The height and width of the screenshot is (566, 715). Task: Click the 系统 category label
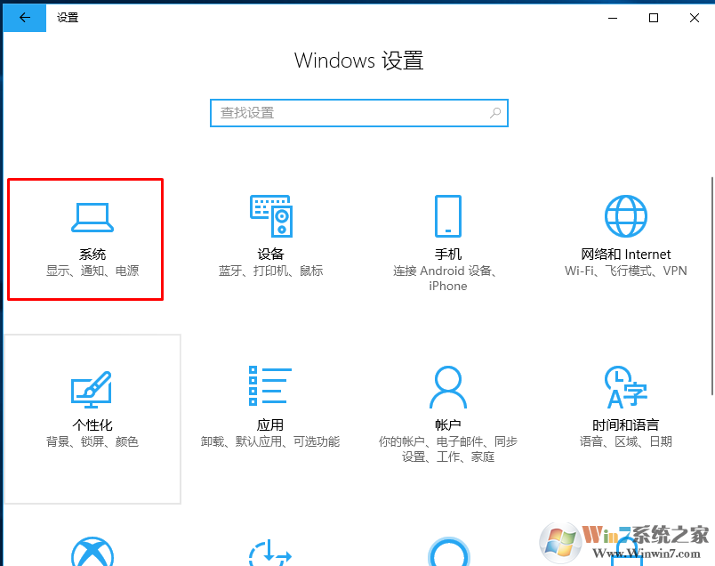coord(92,255)
